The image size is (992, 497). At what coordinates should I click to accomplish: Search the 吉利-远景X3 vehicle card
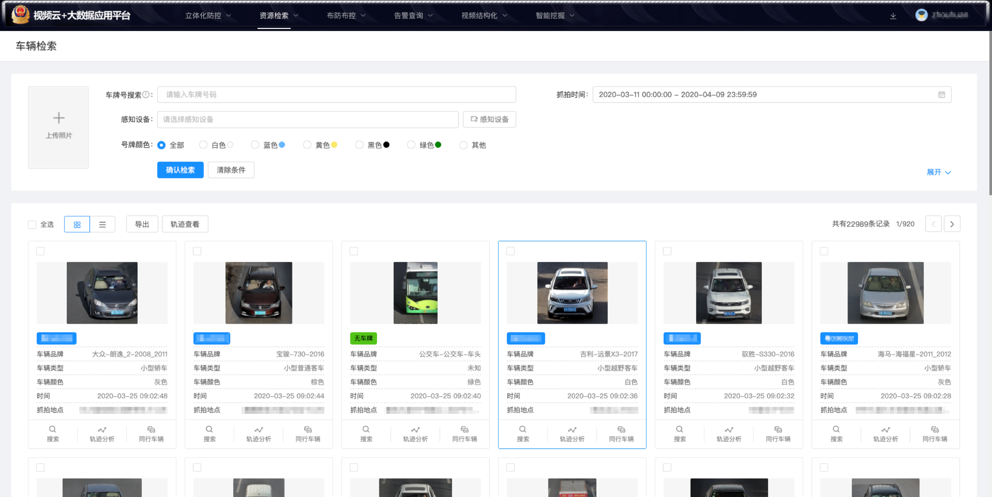[x=523, y=434]
